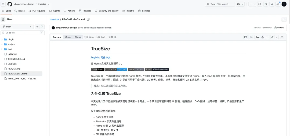Open the user avatar menu
The width and height of the screenshot is (290, 136).
click(284, 4)
